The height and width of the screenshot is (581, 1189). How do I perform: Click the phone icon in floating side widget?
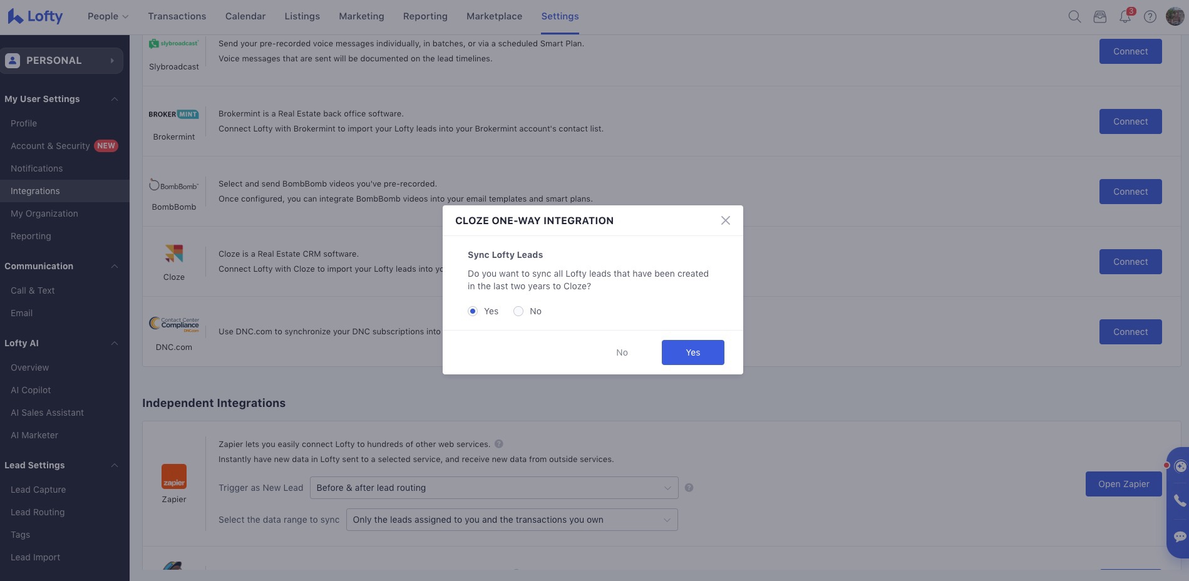point(1180,500)
